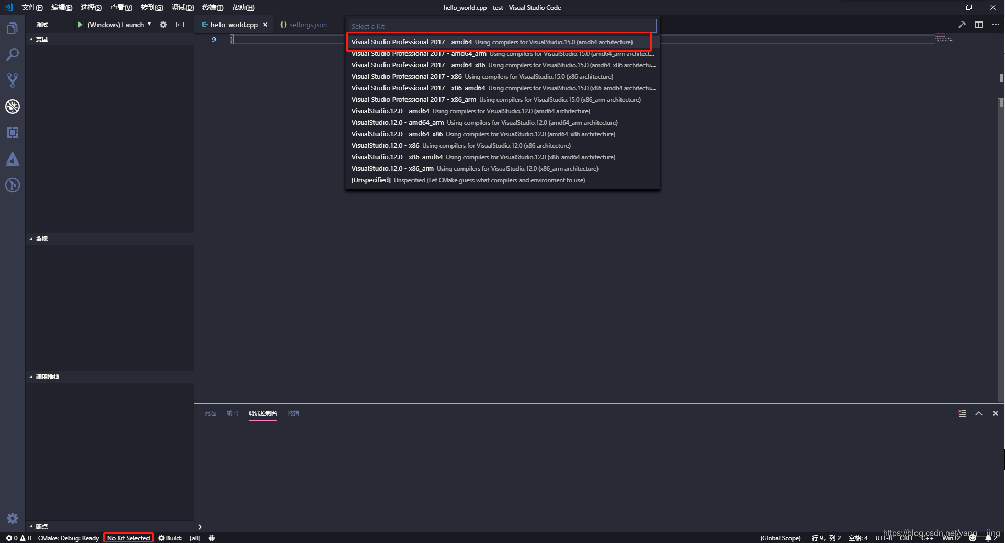Click the (Global Scope) status bar item
The width and height of the screenshot is (1005, 543).
(781, 538)
